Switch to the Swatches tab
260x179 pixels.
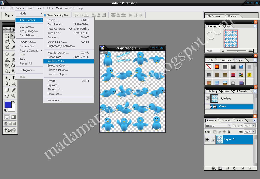click(225, 60)
